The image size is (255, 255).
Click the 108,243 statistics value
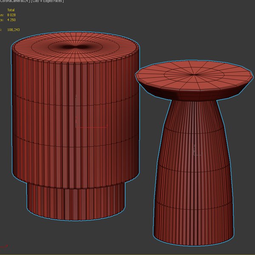coord(13,30)
